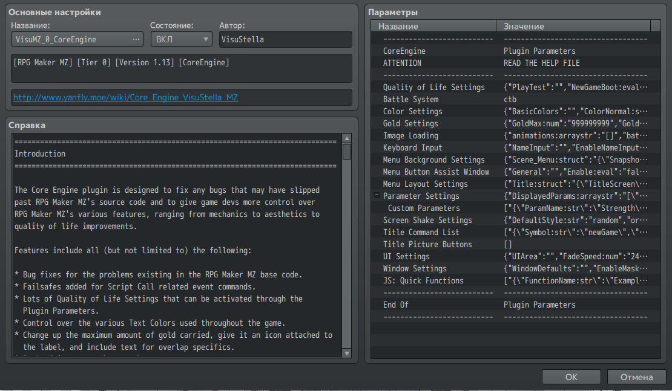The width and height of the screenshot is (672, 391).
Task: Click the General Enable:eval value cell
Action: (575, 172)
